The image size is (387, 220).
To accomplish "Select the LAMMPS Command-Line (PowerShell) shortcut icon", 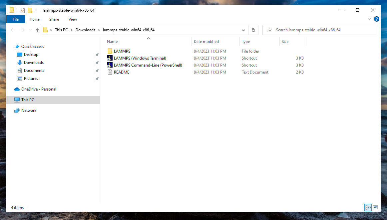I will click(x=110, y=65).
